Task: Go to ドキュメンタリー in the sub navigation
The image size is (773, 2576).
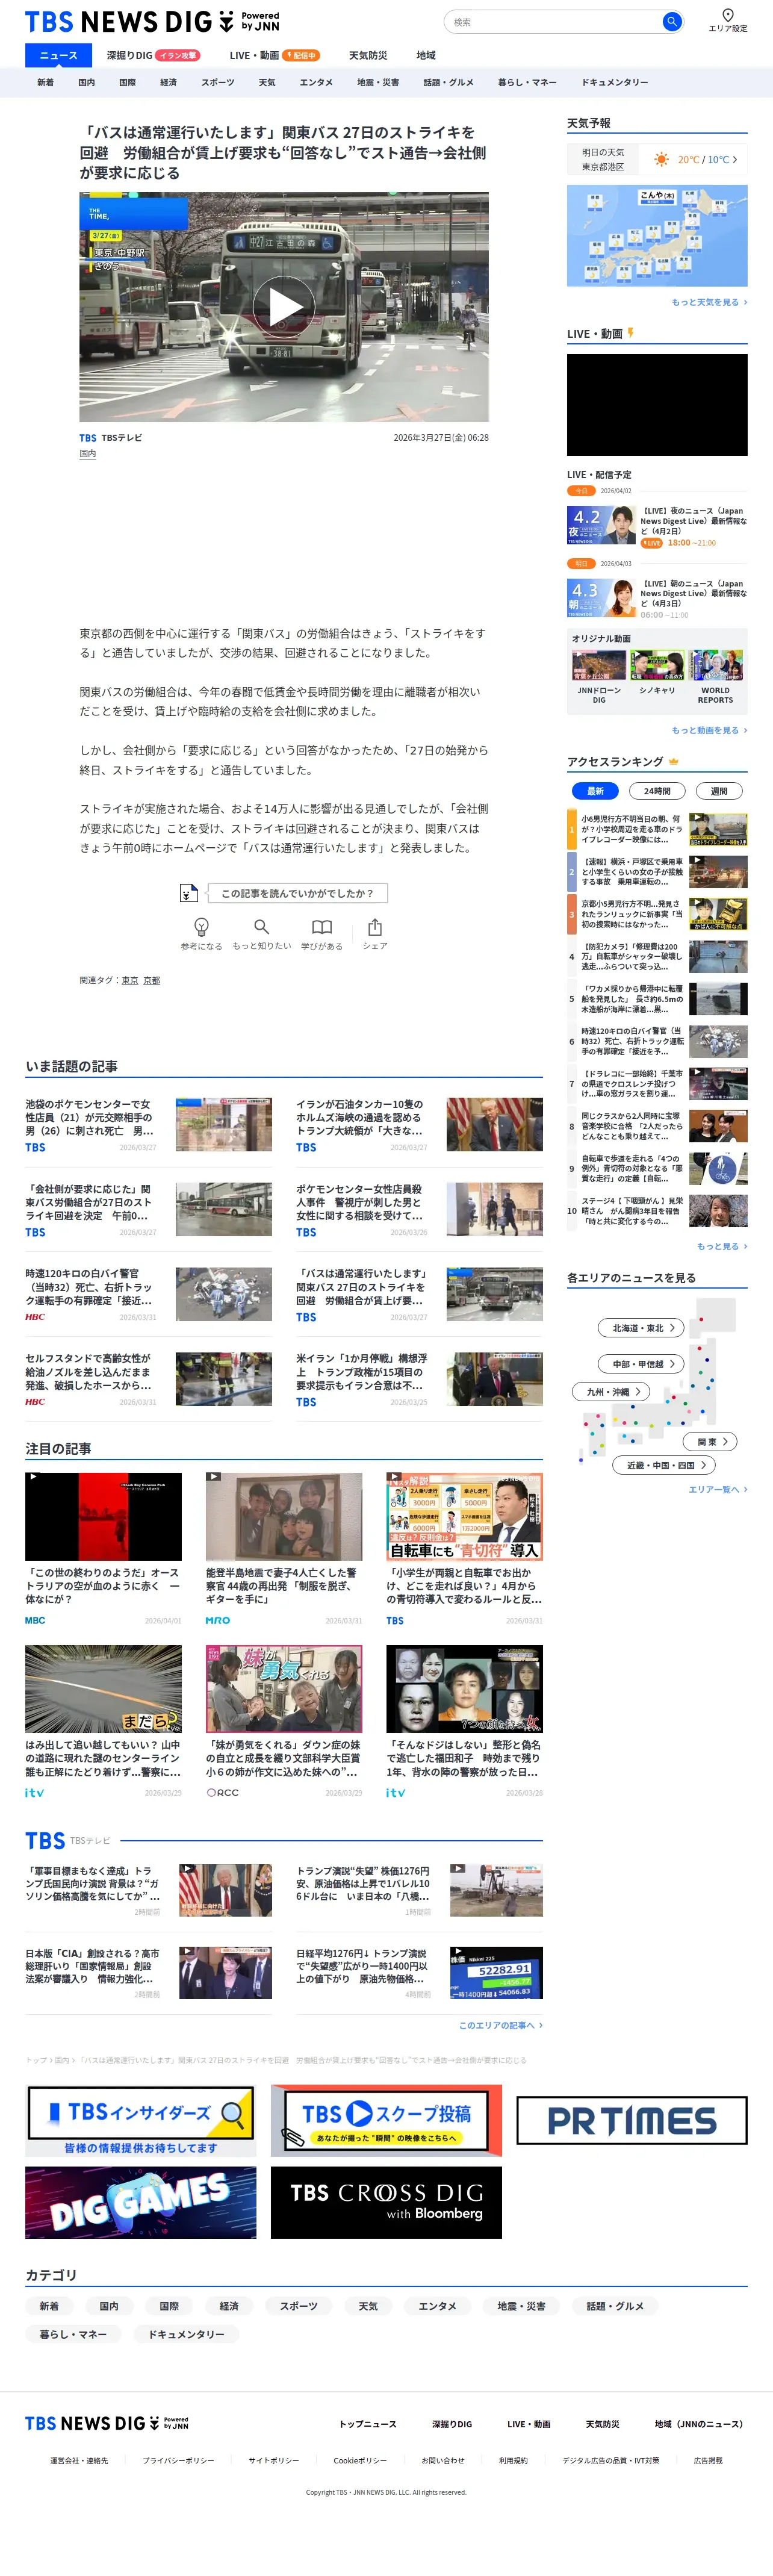Action: pyautogui.click(x=615, y=82)
